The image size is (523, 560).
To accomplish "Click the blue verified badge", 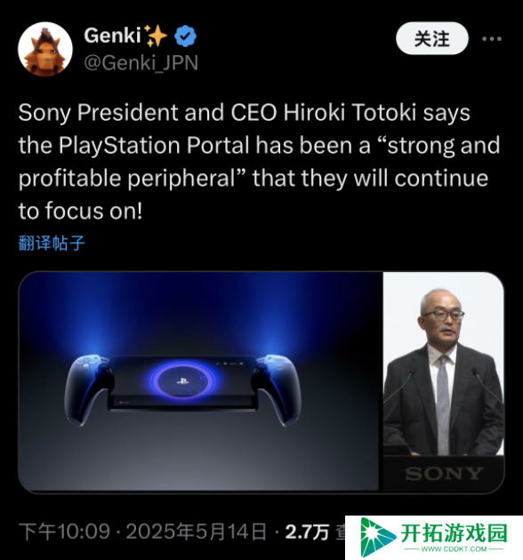I will tap(185, 36).
